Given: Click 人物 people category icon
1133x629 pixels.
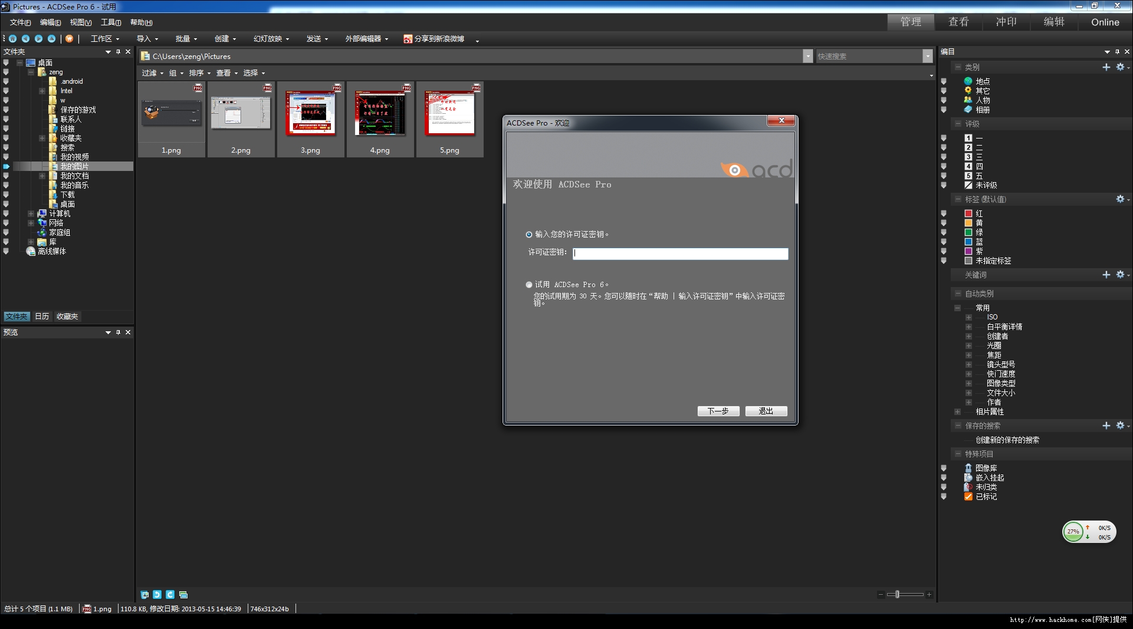Looking at the screenshot, I should (968, 100).
